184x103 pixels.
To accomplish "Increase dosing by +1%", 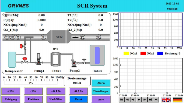I will tap(11, 91).
